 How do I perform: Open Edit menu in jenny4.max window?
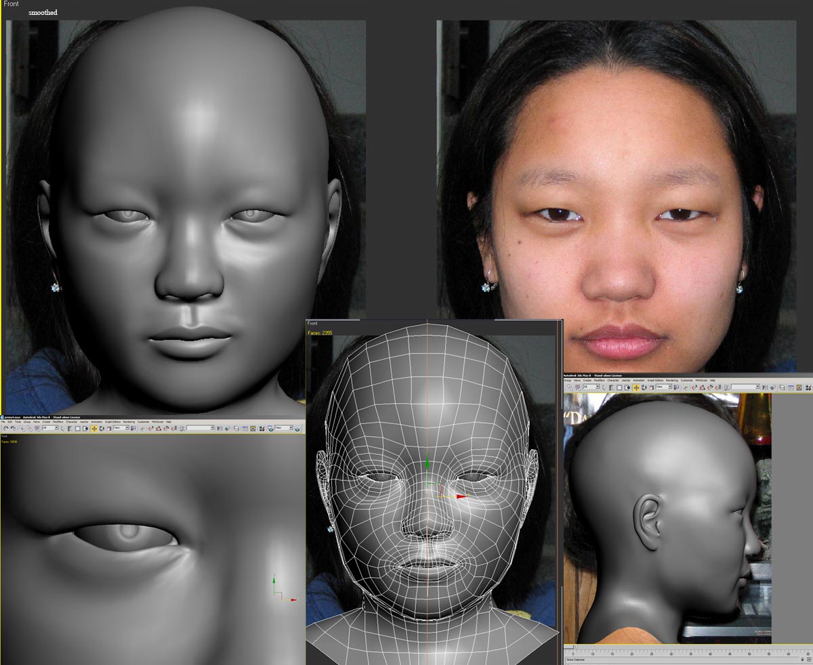click(9, 421)
